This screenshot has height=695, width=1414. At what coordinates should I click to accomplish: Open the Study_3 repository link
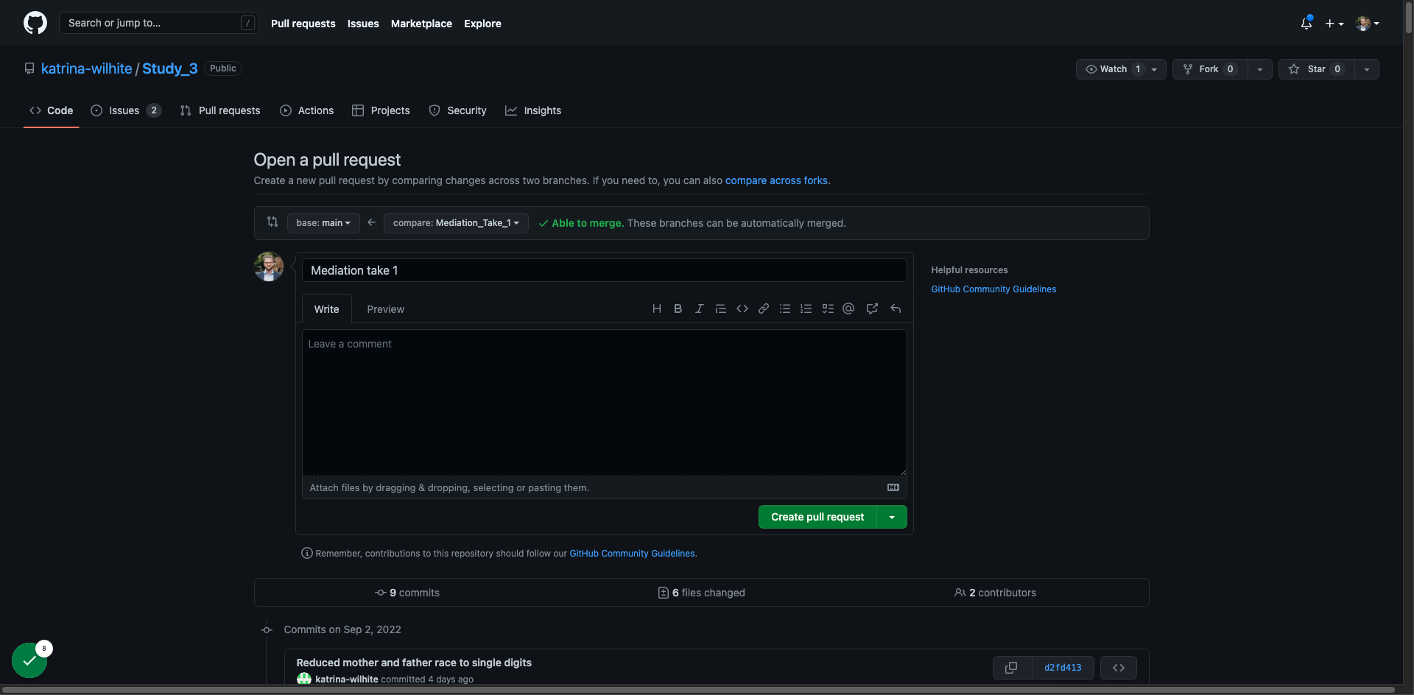[170, 68]
